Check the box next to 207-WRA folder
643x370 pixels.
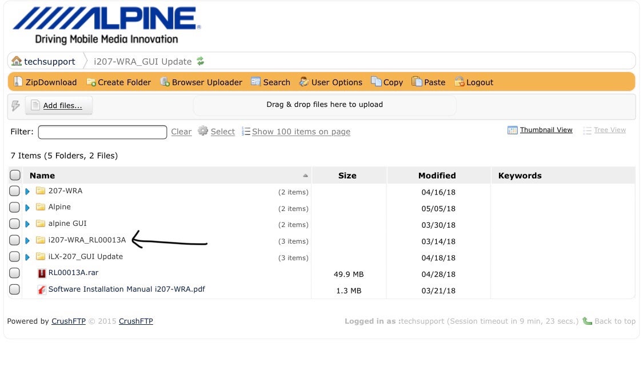(x=15, y=190)
